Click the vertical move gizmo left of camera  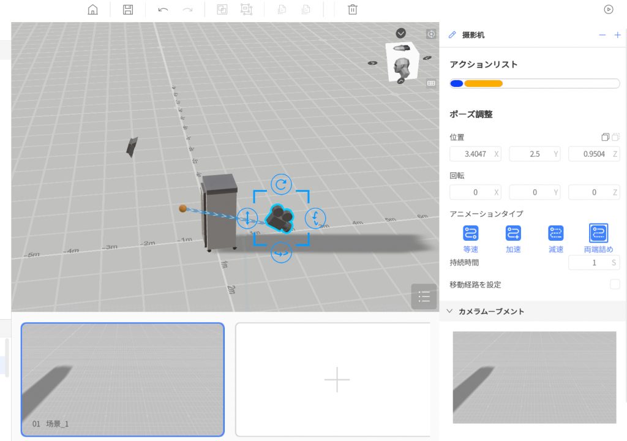(247, 217)
